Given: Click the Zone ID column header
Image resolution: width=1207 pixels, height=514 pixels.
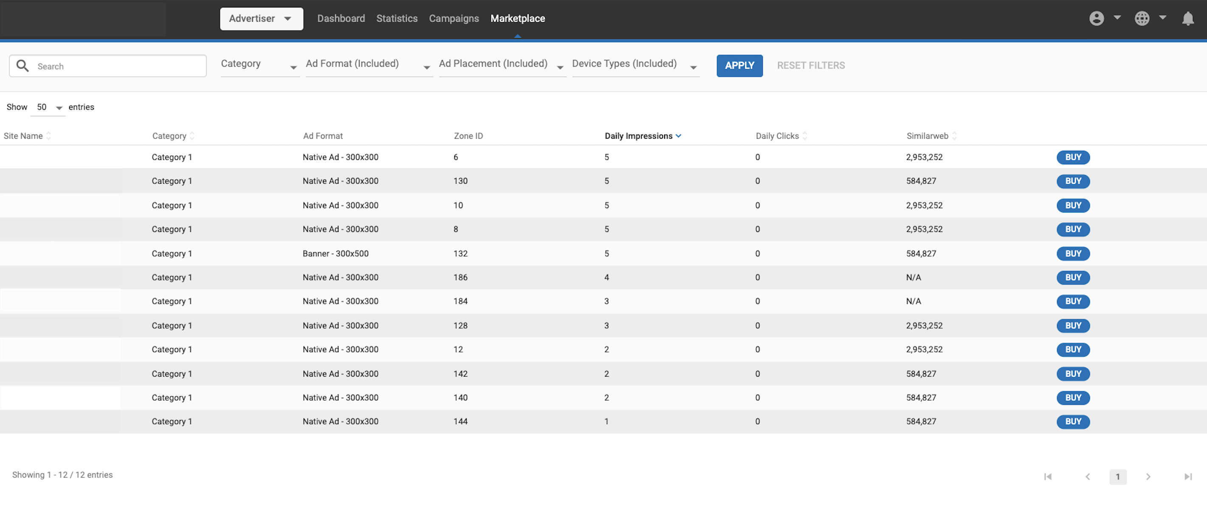Looking at the screenshot, I should click(x=468, y=136).
